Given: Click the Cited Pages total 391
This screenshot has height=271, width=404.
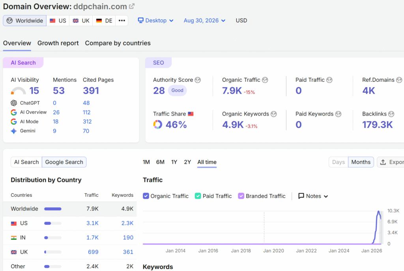Looking at the screenshot, I should click(x=91, y=91).
